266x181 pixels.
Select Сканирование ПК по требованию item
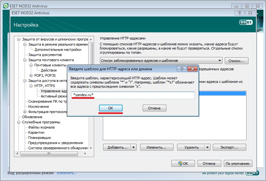tap(48, 101)
